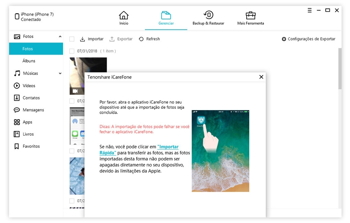This screenshot has height=223, width=350.
Task: Open the screen recording screenshot thumbnail
Action: (77, 126)
